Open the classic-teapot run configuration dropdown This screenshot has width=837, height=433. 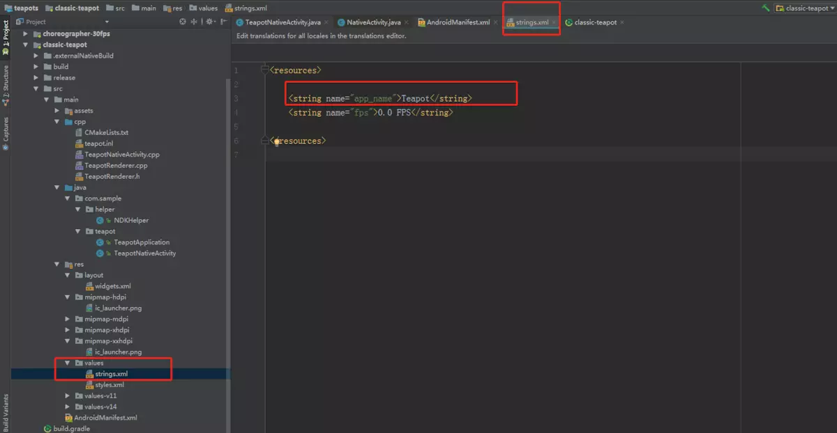pyautogui.click(x=804, y=8)
